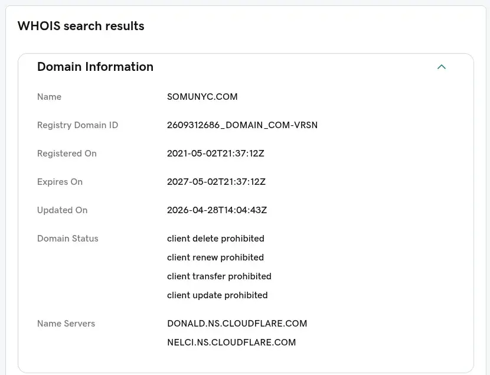Image resolution: width=490 pixels, height=375 pixels.
Task: Click the 'Name' field label
Action: (x=49, y=97)
